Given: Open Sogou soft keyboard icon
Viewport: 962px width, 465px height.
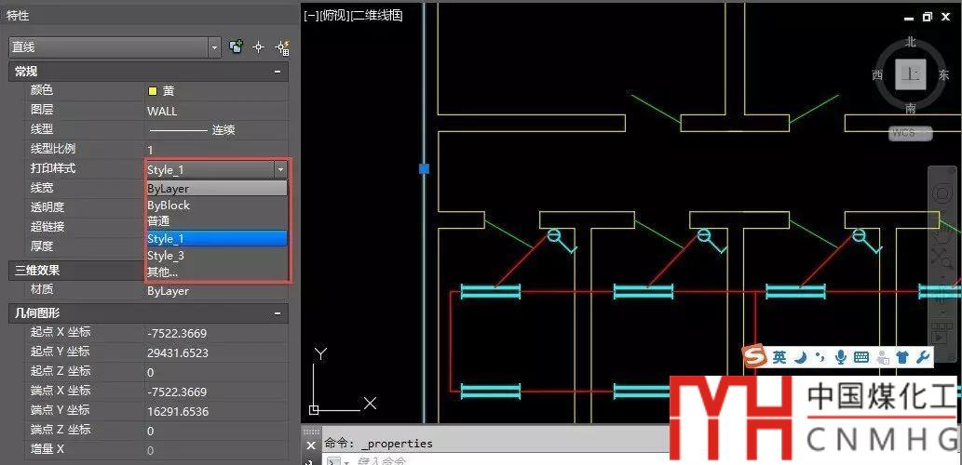Looking at the screenshot, I should 861,357.
